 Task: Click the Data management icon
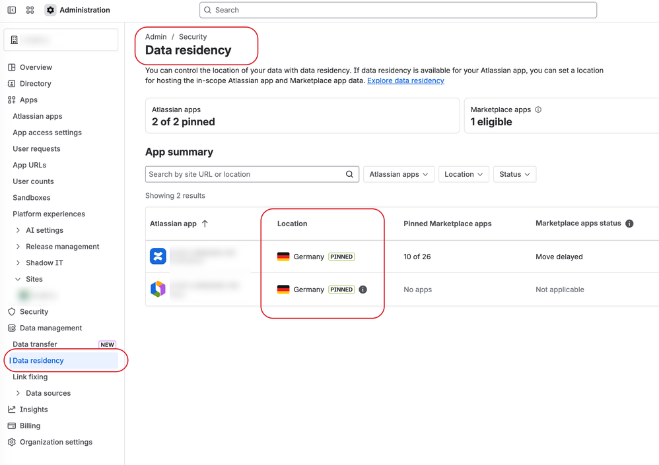pos(12,328)
